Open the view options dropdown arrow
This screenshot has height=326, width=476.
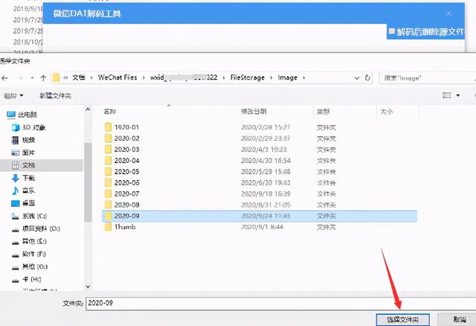click(458, 95)
